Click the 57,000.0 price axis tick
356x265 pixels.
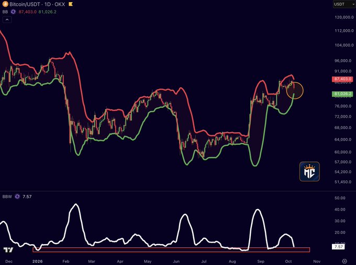tap(343, 162)
